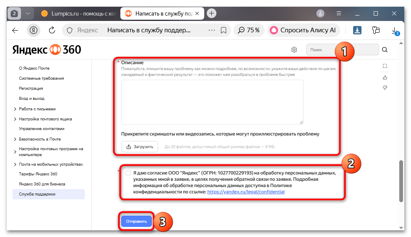
Task: Click the Яндекс 360 logo
Action: click(47, 49)
